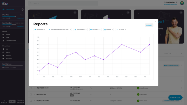The height and width of the screenshot is (105, 187).
Task: Click the iFax Plus usage info icon
Action: (10, 18)
